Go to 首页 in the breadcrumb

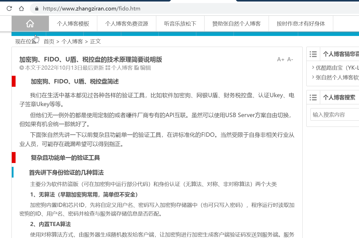pos(49,42)
